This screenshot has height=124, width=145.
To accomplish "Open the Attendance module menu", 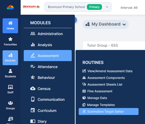I will 48,67.
